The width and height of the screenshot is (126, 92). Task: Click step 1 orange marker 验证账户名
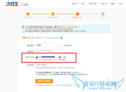[28, 14]
